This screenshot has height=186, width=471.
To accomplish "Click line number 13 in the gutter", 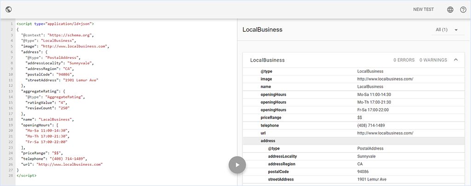I will pos(11,91).
